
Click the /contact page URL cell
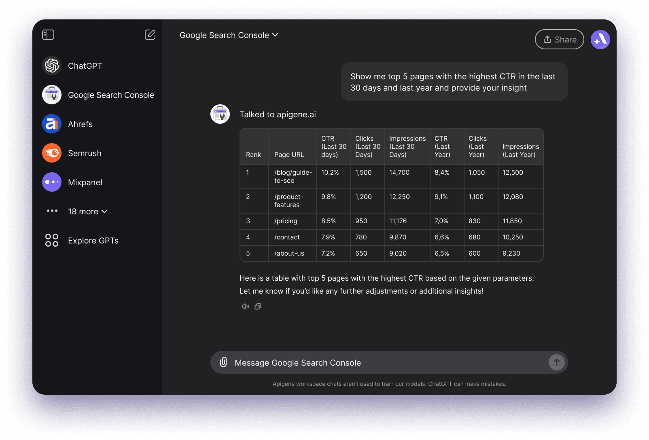click(x=293, y=237)
